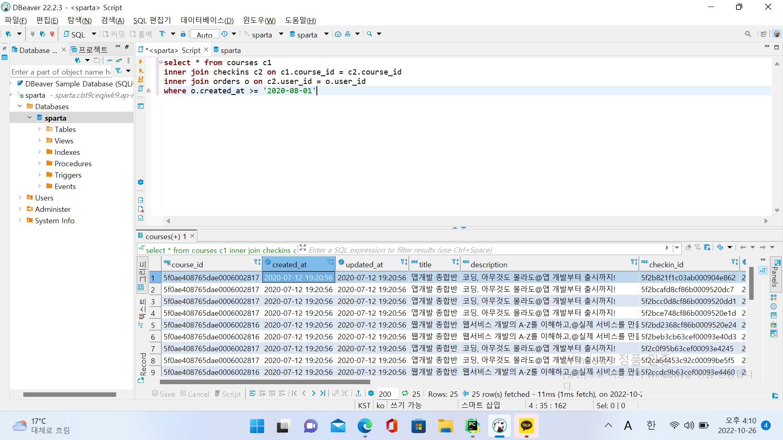783x440 pixels.
Task: Open the SQL 편집기 menu
Action: point(152,20)
